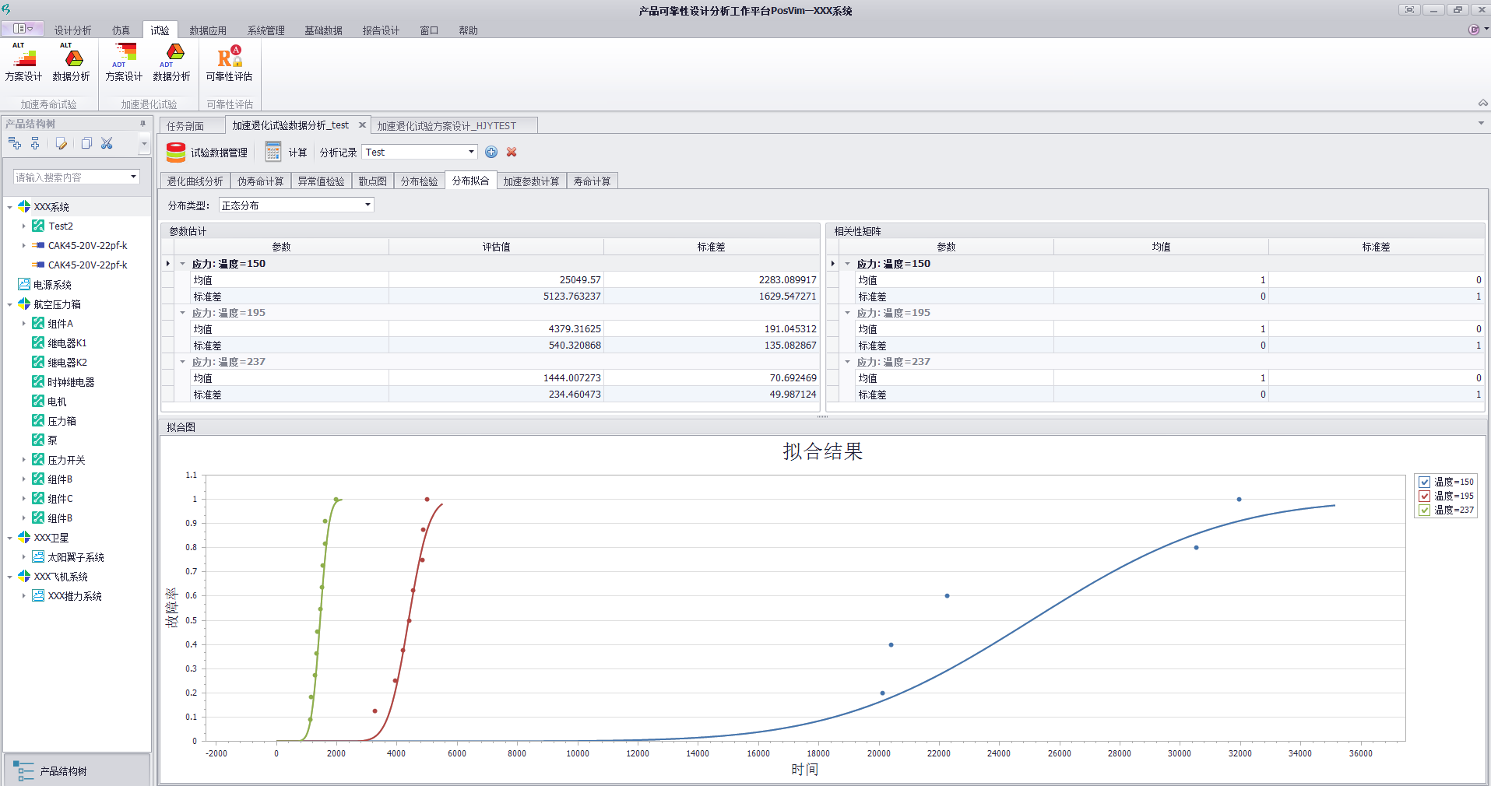Click the copy node icon in tree toolbar
1491x786 pixels.
pos(86,143)
